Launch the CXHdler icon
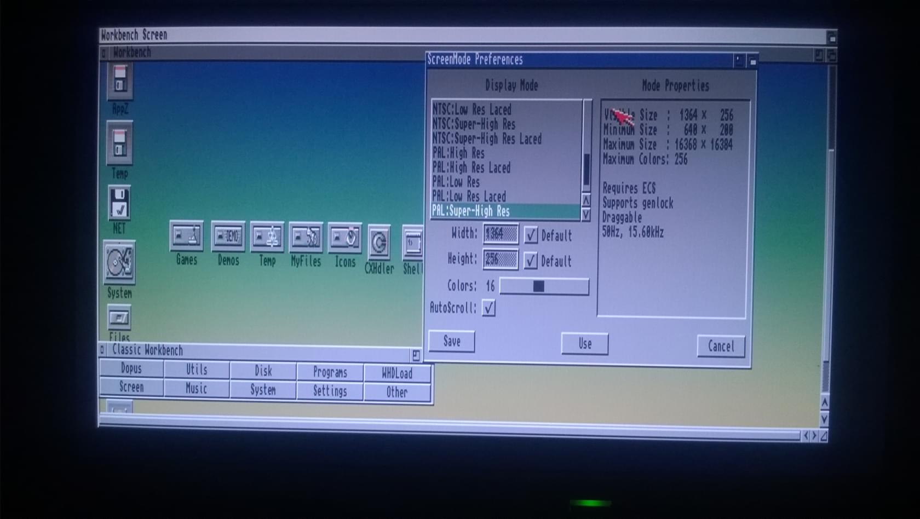This screenshot has height=519, width=920. [379, 243]
